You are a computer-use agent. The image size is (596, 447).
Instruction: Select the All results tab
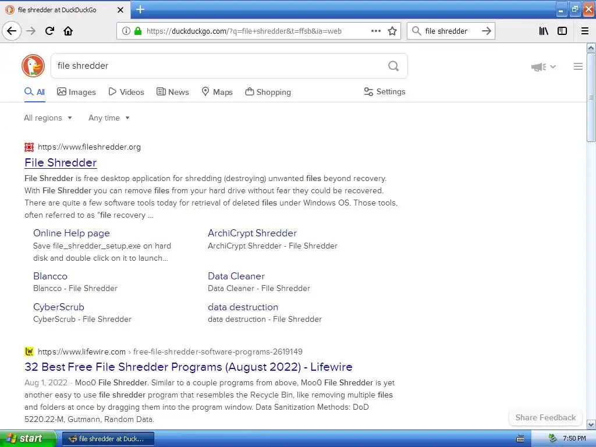tap(34, 92)
